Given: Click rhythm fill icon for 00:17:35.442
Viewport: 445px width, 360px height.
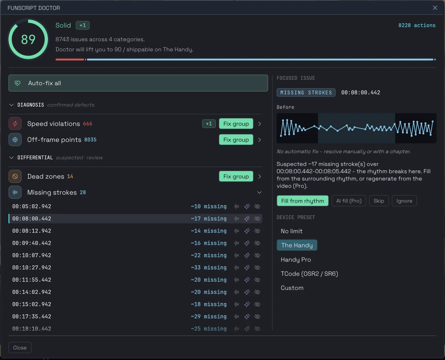Looking at the screenshot, I should 237,317.
